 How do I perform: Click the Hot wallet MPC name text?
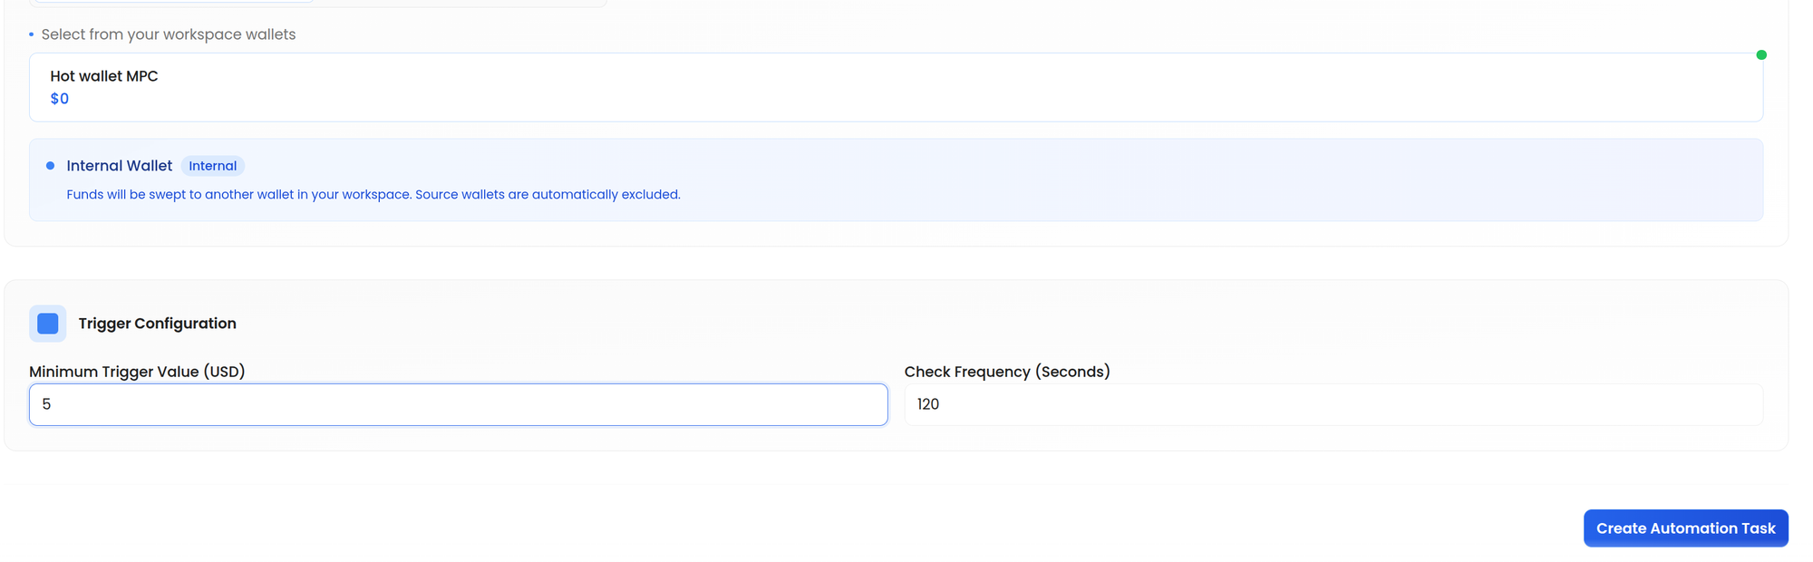[104, 76]
